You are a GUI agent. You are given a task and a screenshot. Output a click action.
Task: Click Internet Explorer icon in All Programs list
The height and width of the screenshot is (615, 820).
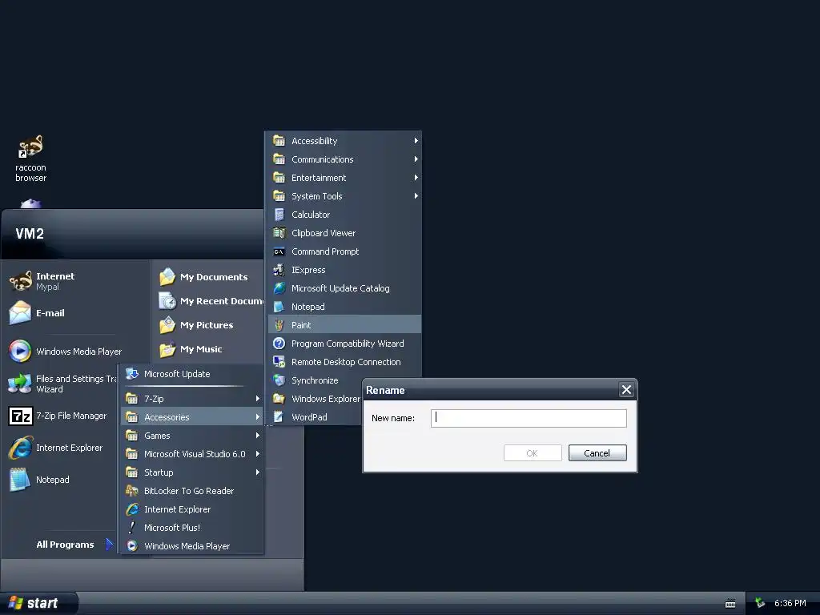click(132, 509)
